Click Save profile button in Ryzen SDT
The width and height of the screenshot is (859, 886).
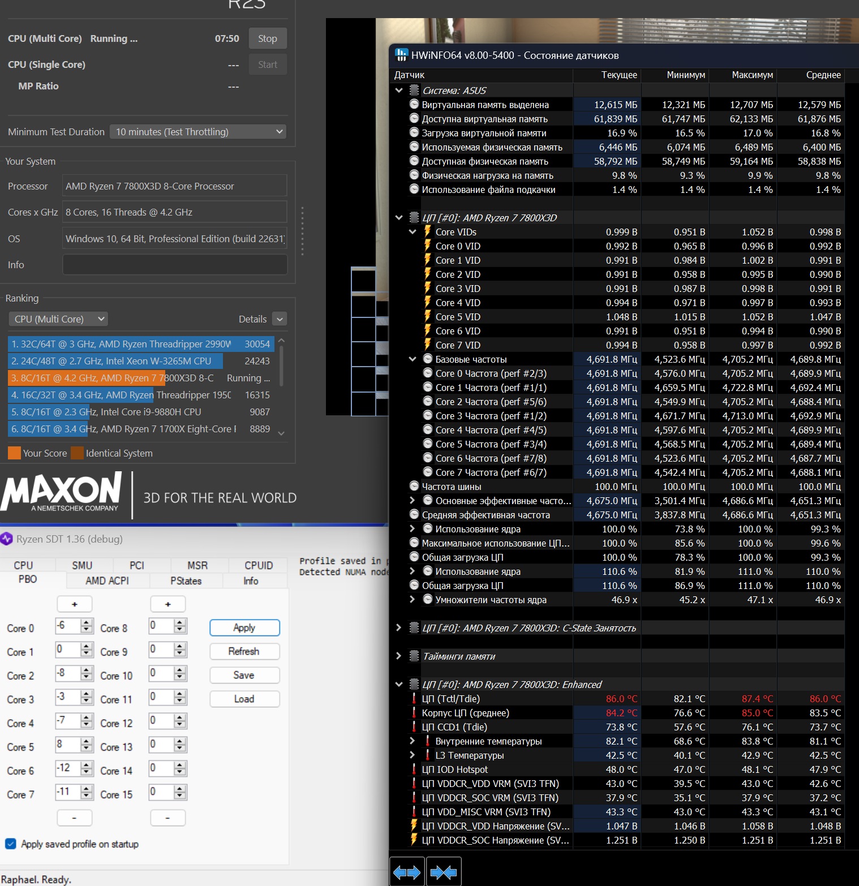coord(244,675)
